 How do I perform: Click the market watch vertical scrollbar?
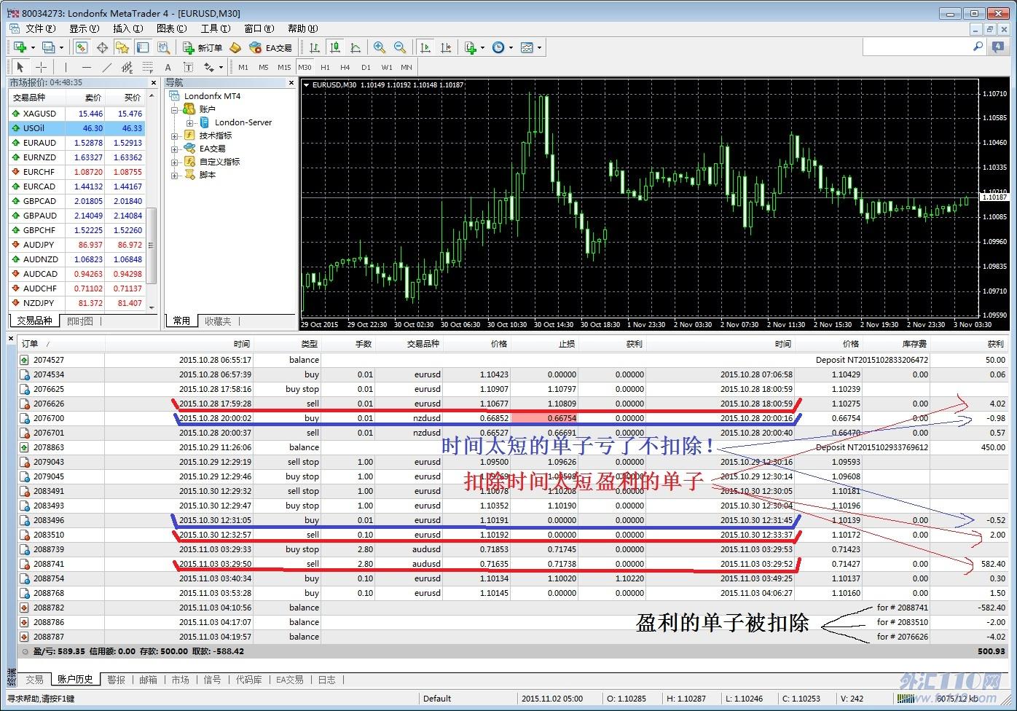click(x=152, y=246)
